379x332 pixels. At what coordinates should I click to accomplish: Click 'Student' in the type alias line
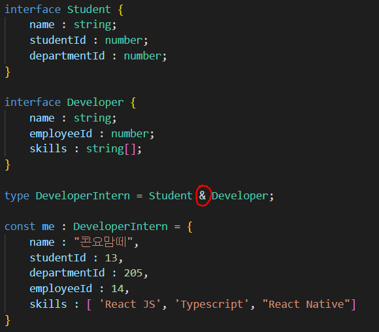tap(171, 196)
